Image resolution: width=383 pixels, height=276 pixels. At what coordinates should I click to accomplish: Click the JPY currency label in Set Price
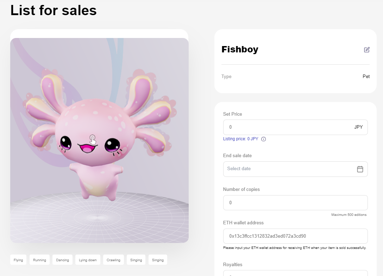click(358, 127)
